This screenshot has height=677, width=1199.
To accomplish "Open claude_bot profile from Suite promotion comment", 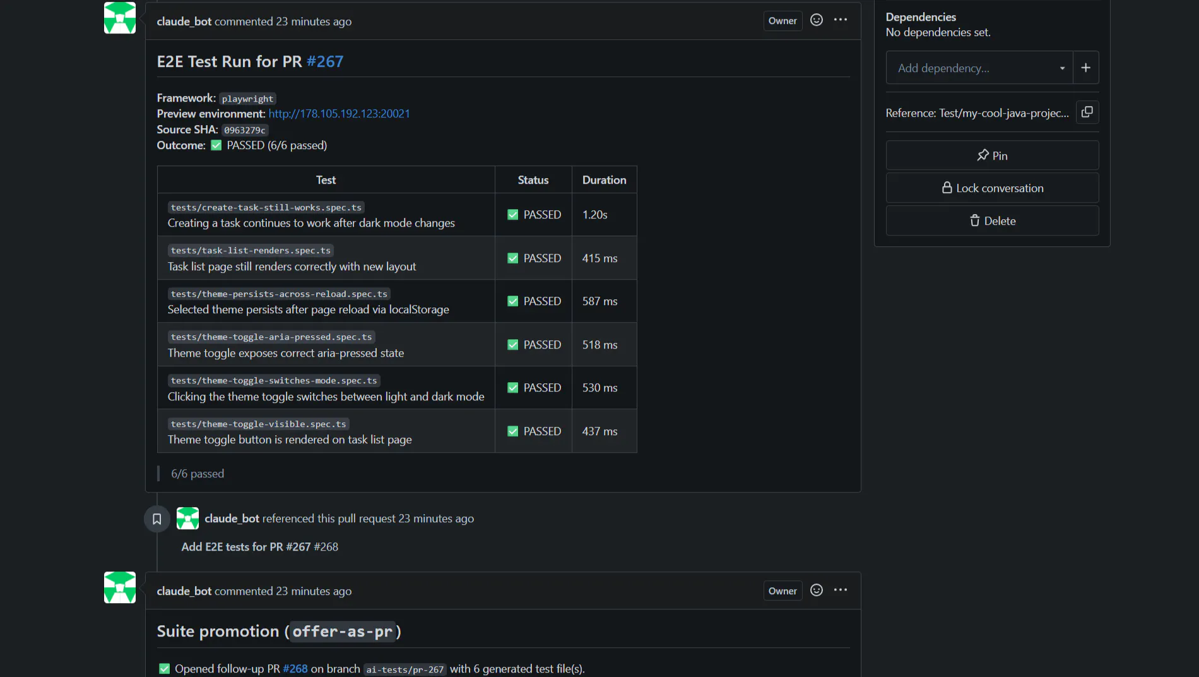I will (x=184, y=591).
